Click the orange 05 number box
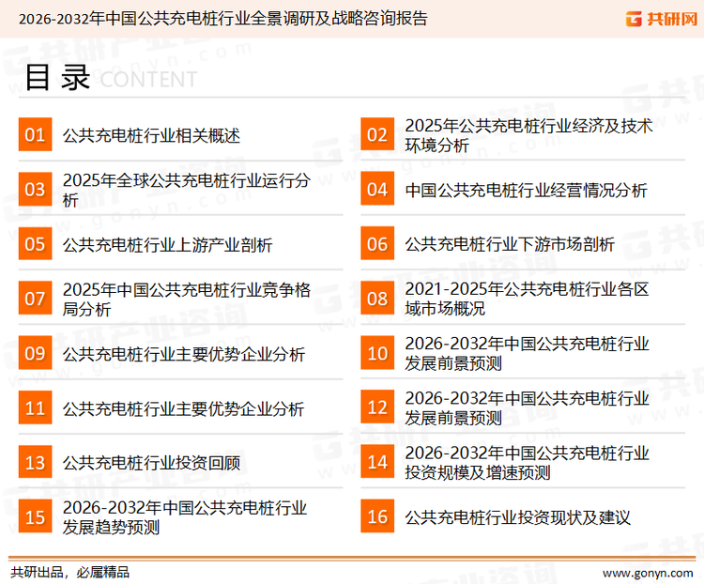The width and height of the screenshot is (704, 584). [35, 243]
